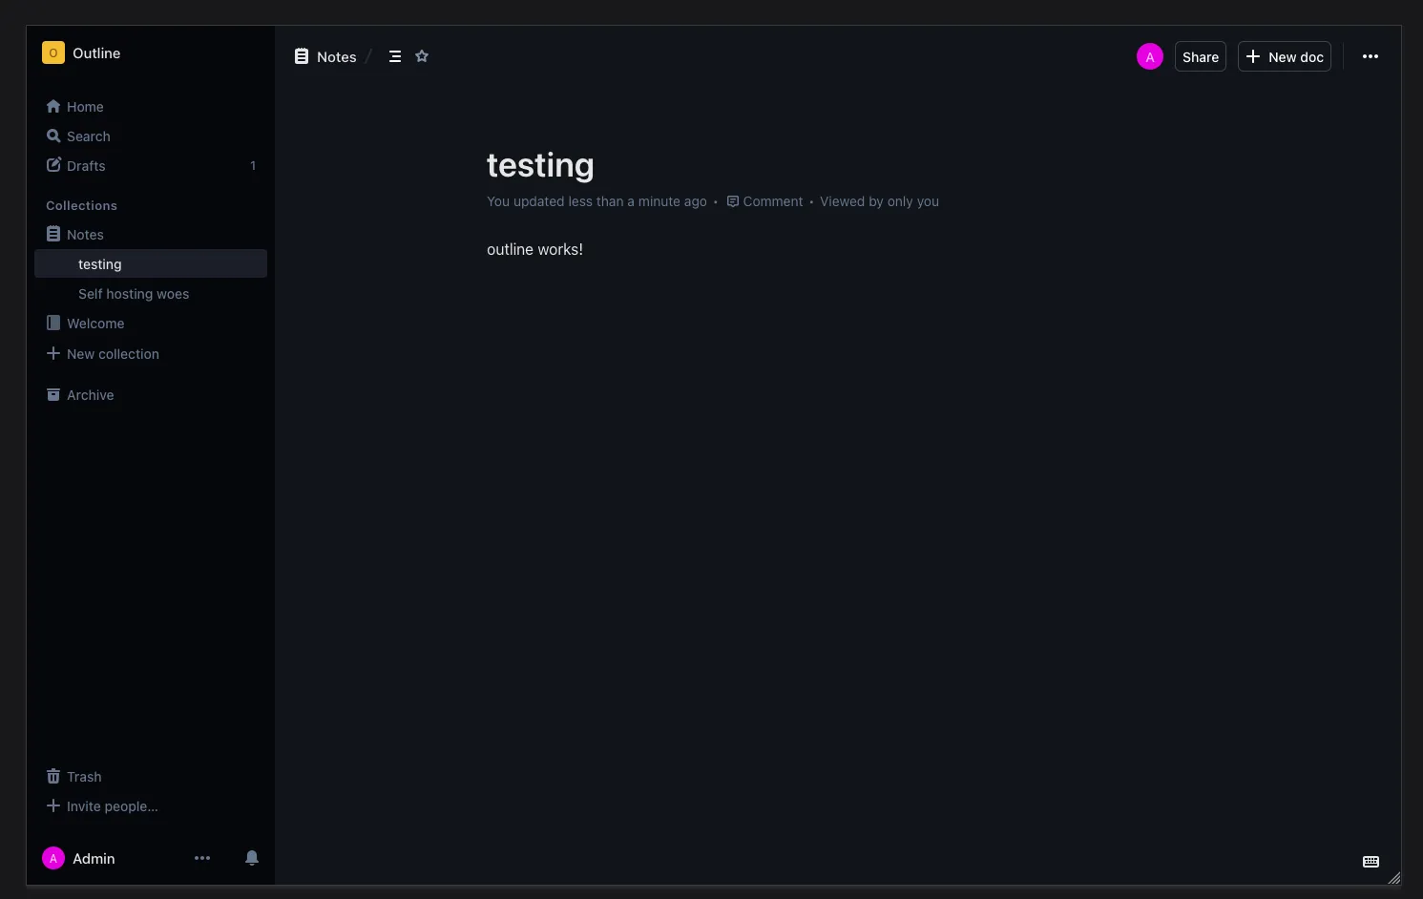Click the Notes collection icon in sidebar

click(53, 234)
